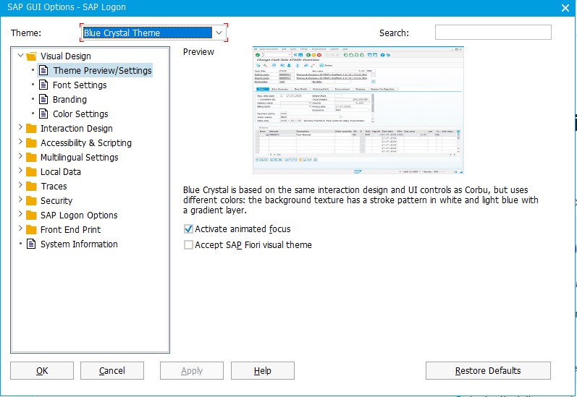Click the Help button
This screenshot has height=397, width=577.
click(x=262, y=370)
